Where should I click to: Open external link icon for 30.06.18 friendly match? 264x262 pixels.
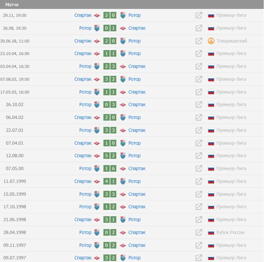pos(199,41)
